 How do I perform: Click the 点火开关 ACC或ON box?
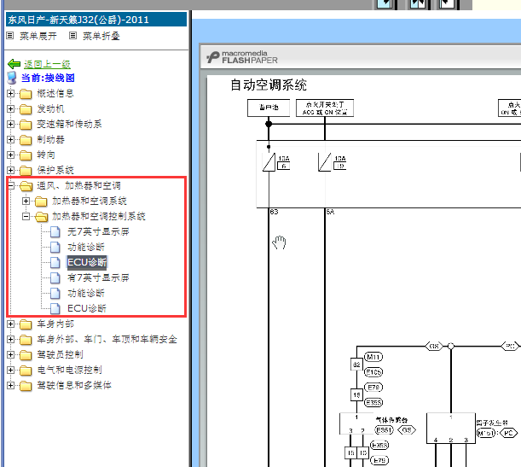click(x=325, y=108)
